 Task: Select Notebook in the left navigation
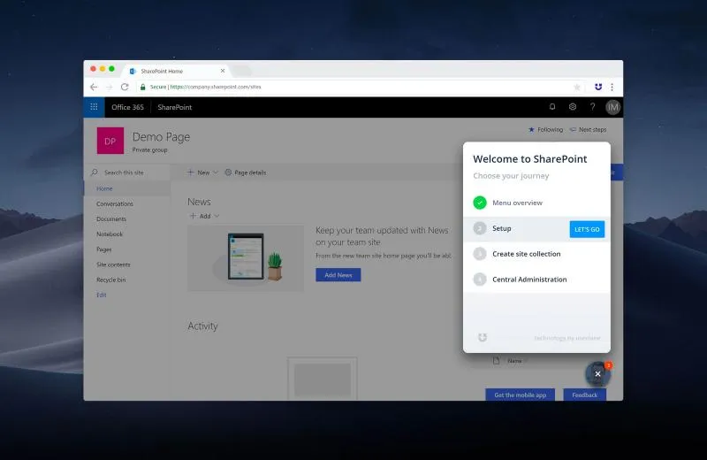coord(110,234)
